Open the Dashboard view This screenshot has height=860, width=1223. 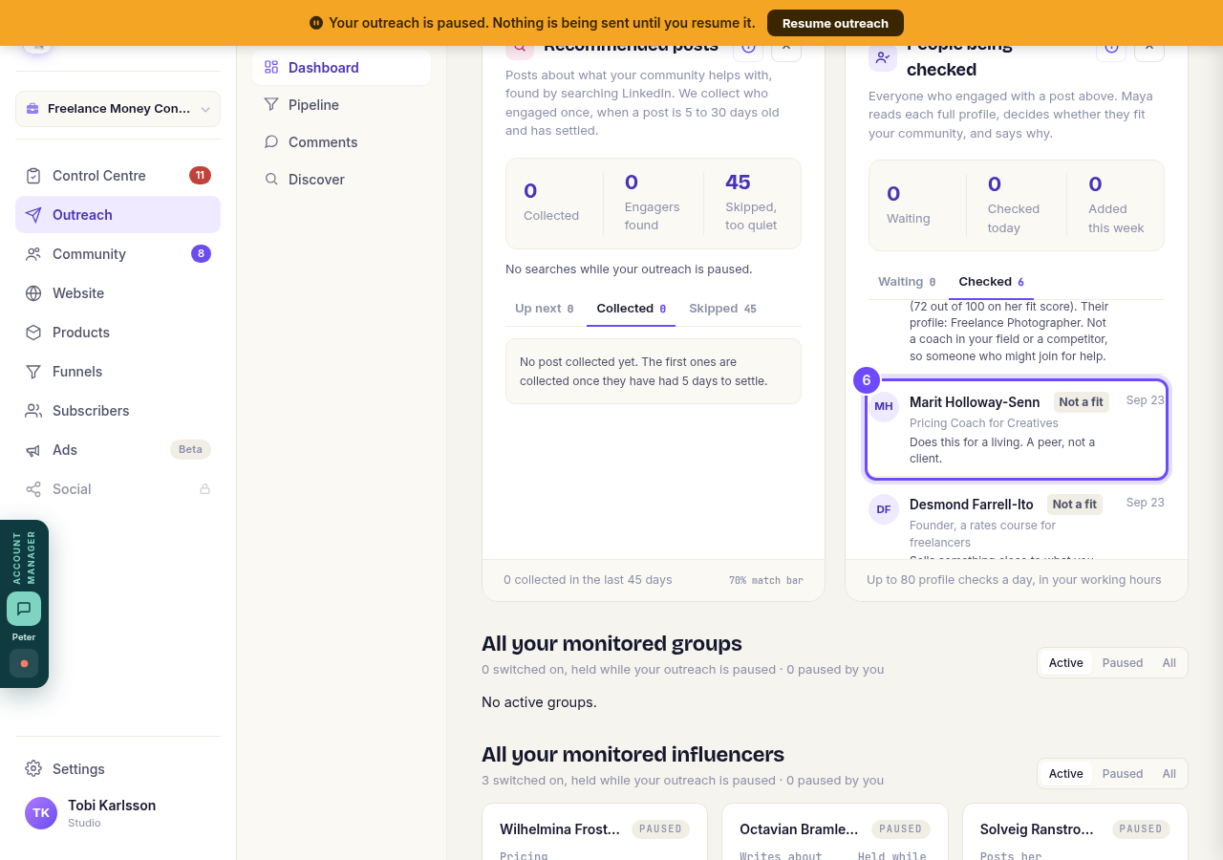pos(341,68)
